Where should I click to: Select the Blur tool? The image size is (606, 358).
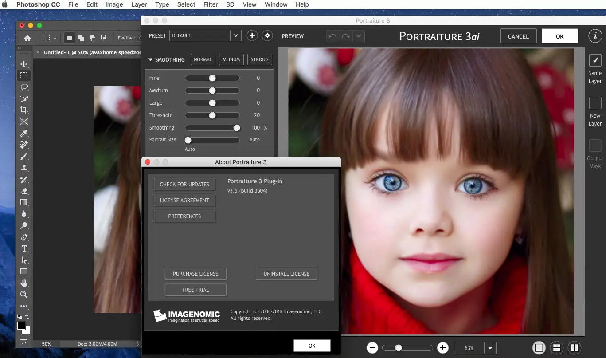click(x=24, y=214)
